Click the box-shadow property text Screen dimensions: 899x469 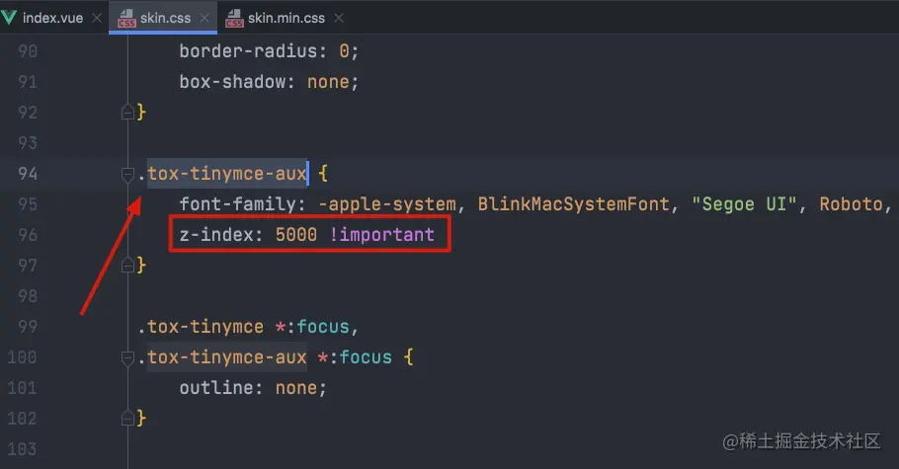click(x=232, y=81)
